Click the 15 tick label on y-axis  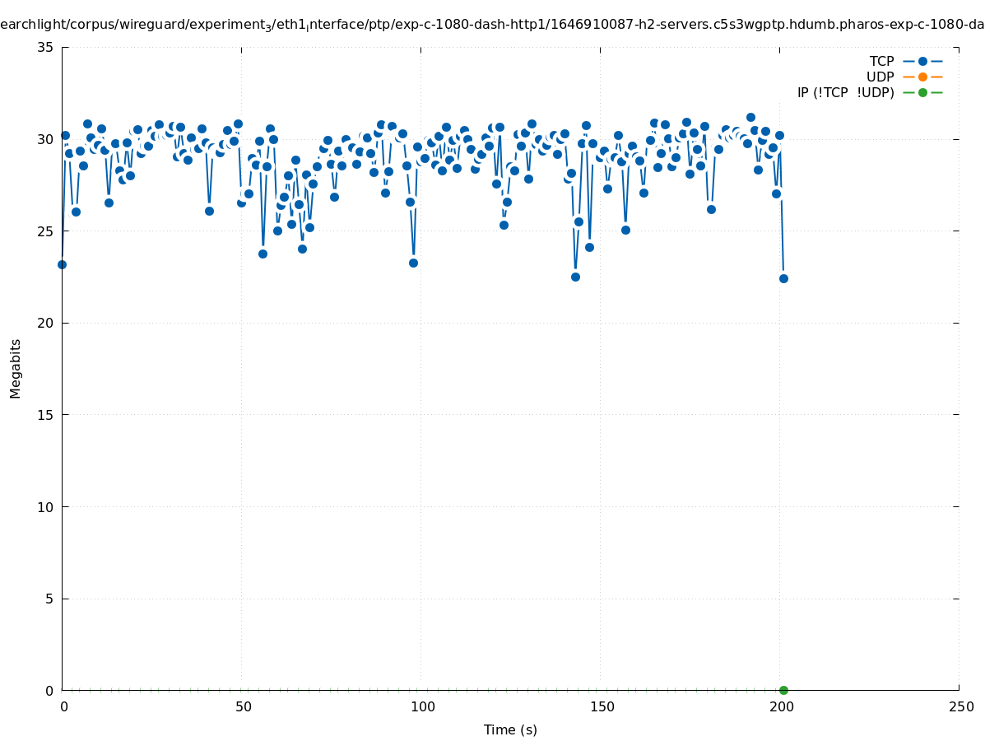point(45,415)
